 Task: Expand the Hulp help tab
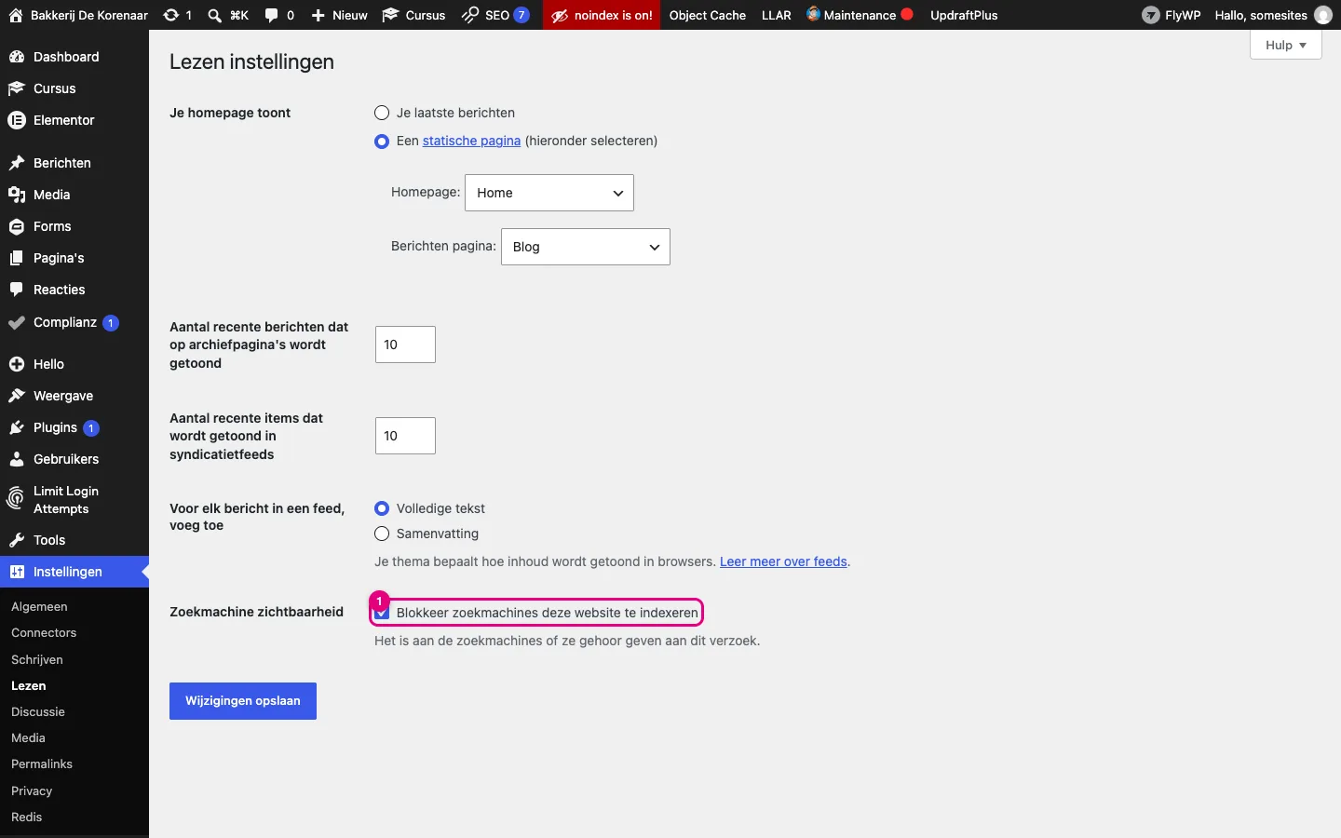click(x=1286, y=45)
